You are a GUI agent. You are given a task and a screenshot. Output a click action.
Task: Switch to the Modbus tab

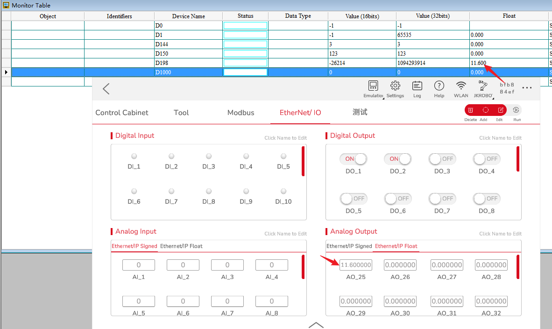241,113
